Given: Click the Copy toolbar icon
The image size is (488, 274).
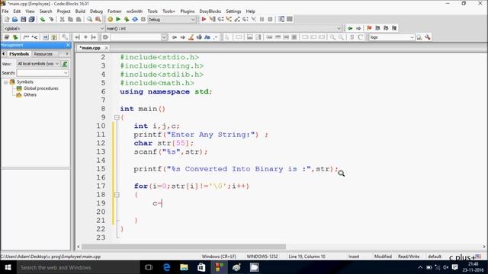Looking at the screenshot, I should (70, 19).
